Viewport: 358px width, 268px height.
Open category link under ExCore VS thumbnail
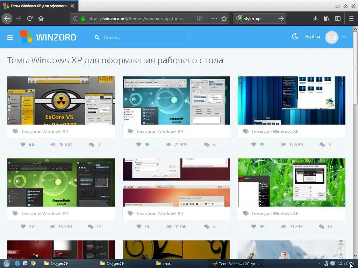[x=44, y=131]
